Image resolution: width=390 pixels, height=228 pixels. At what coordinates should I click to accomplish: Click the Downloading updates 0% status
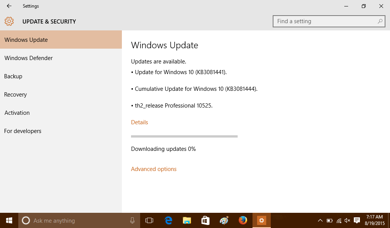163,149
